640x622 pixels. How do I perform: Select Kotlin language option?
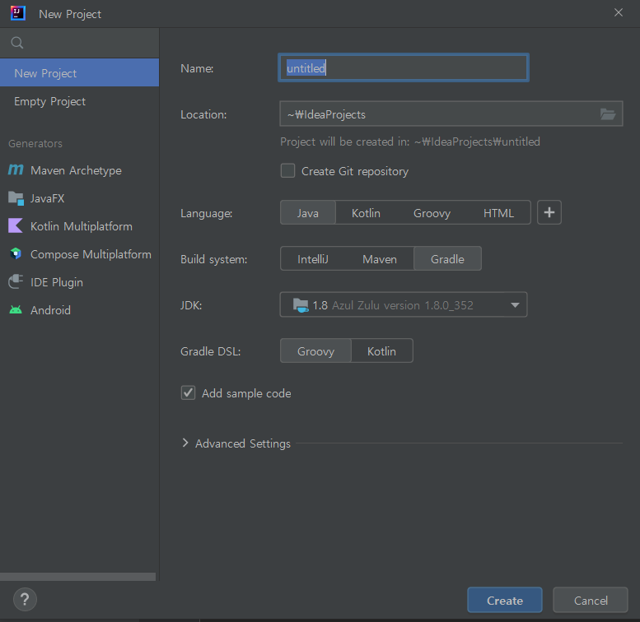366,213
